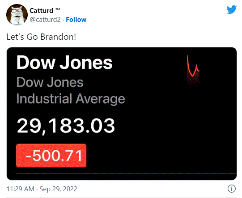Viewport: 242px width, 198px height.
Task: Select the trademark symbol beside Catturd
Action: coord(58,9)
